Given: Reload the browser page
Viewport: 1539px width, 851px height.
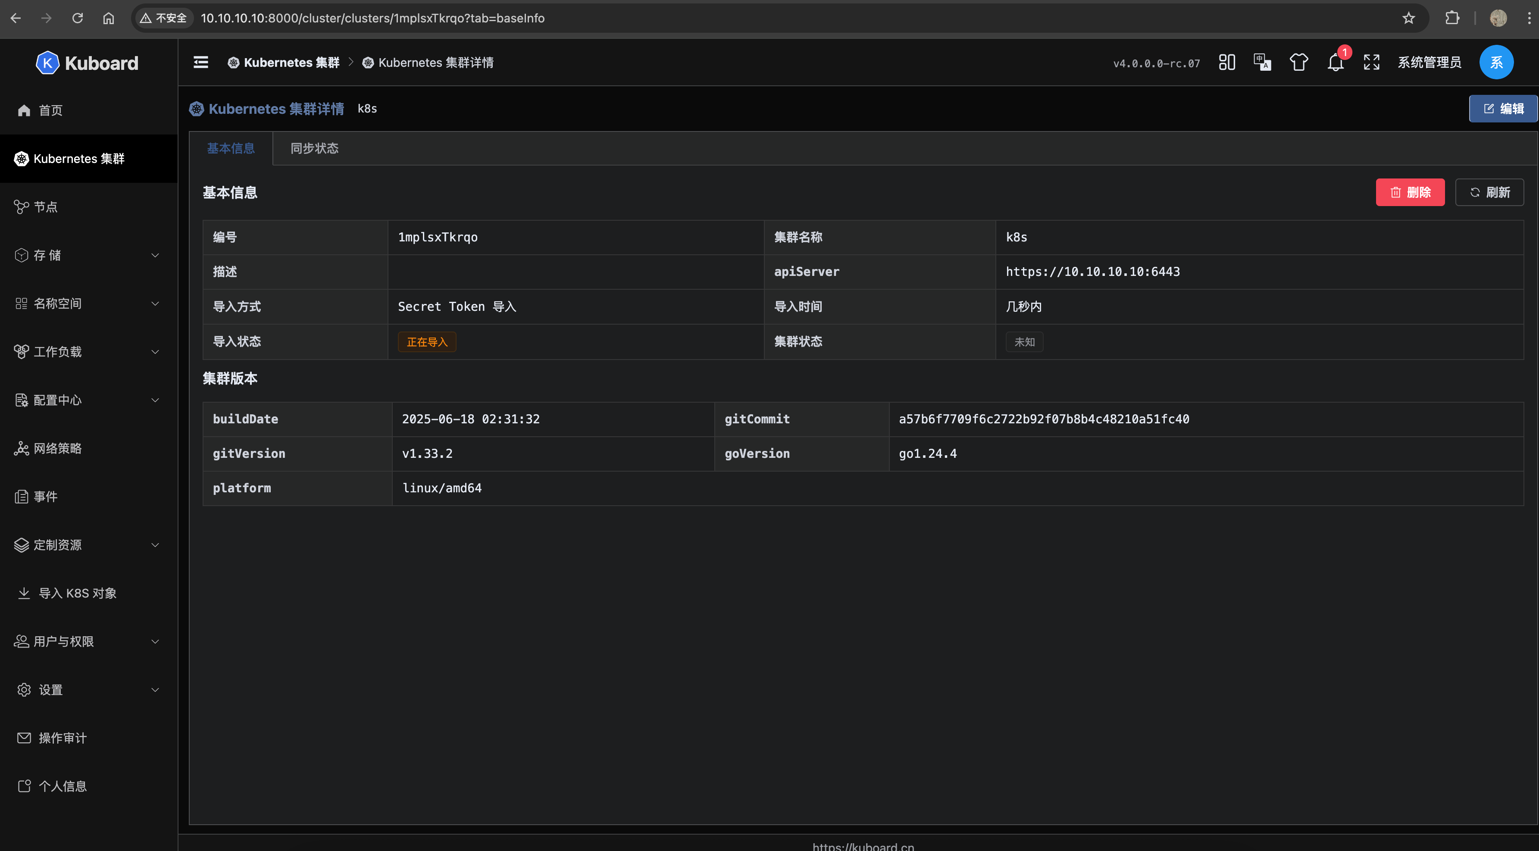Looking at the screenshot, I should (x=78, y=18).
